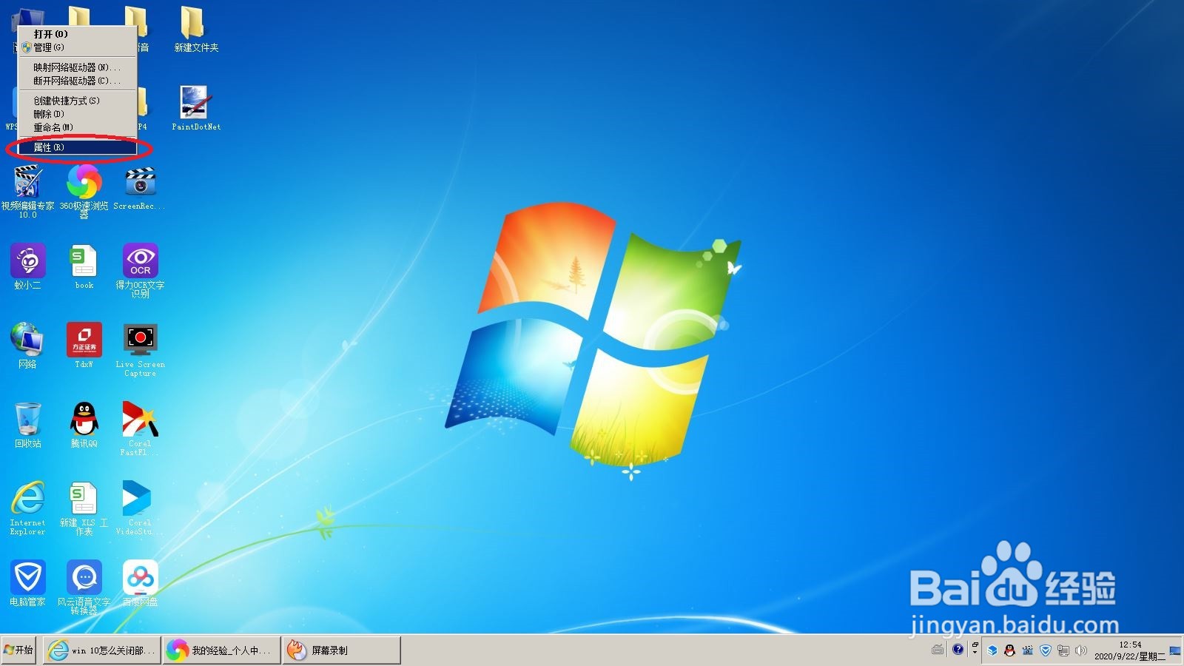Click the 百度网盘 desktop icon
The height and width of the screenshot is (666, 1184).
[x=140, y=583]
